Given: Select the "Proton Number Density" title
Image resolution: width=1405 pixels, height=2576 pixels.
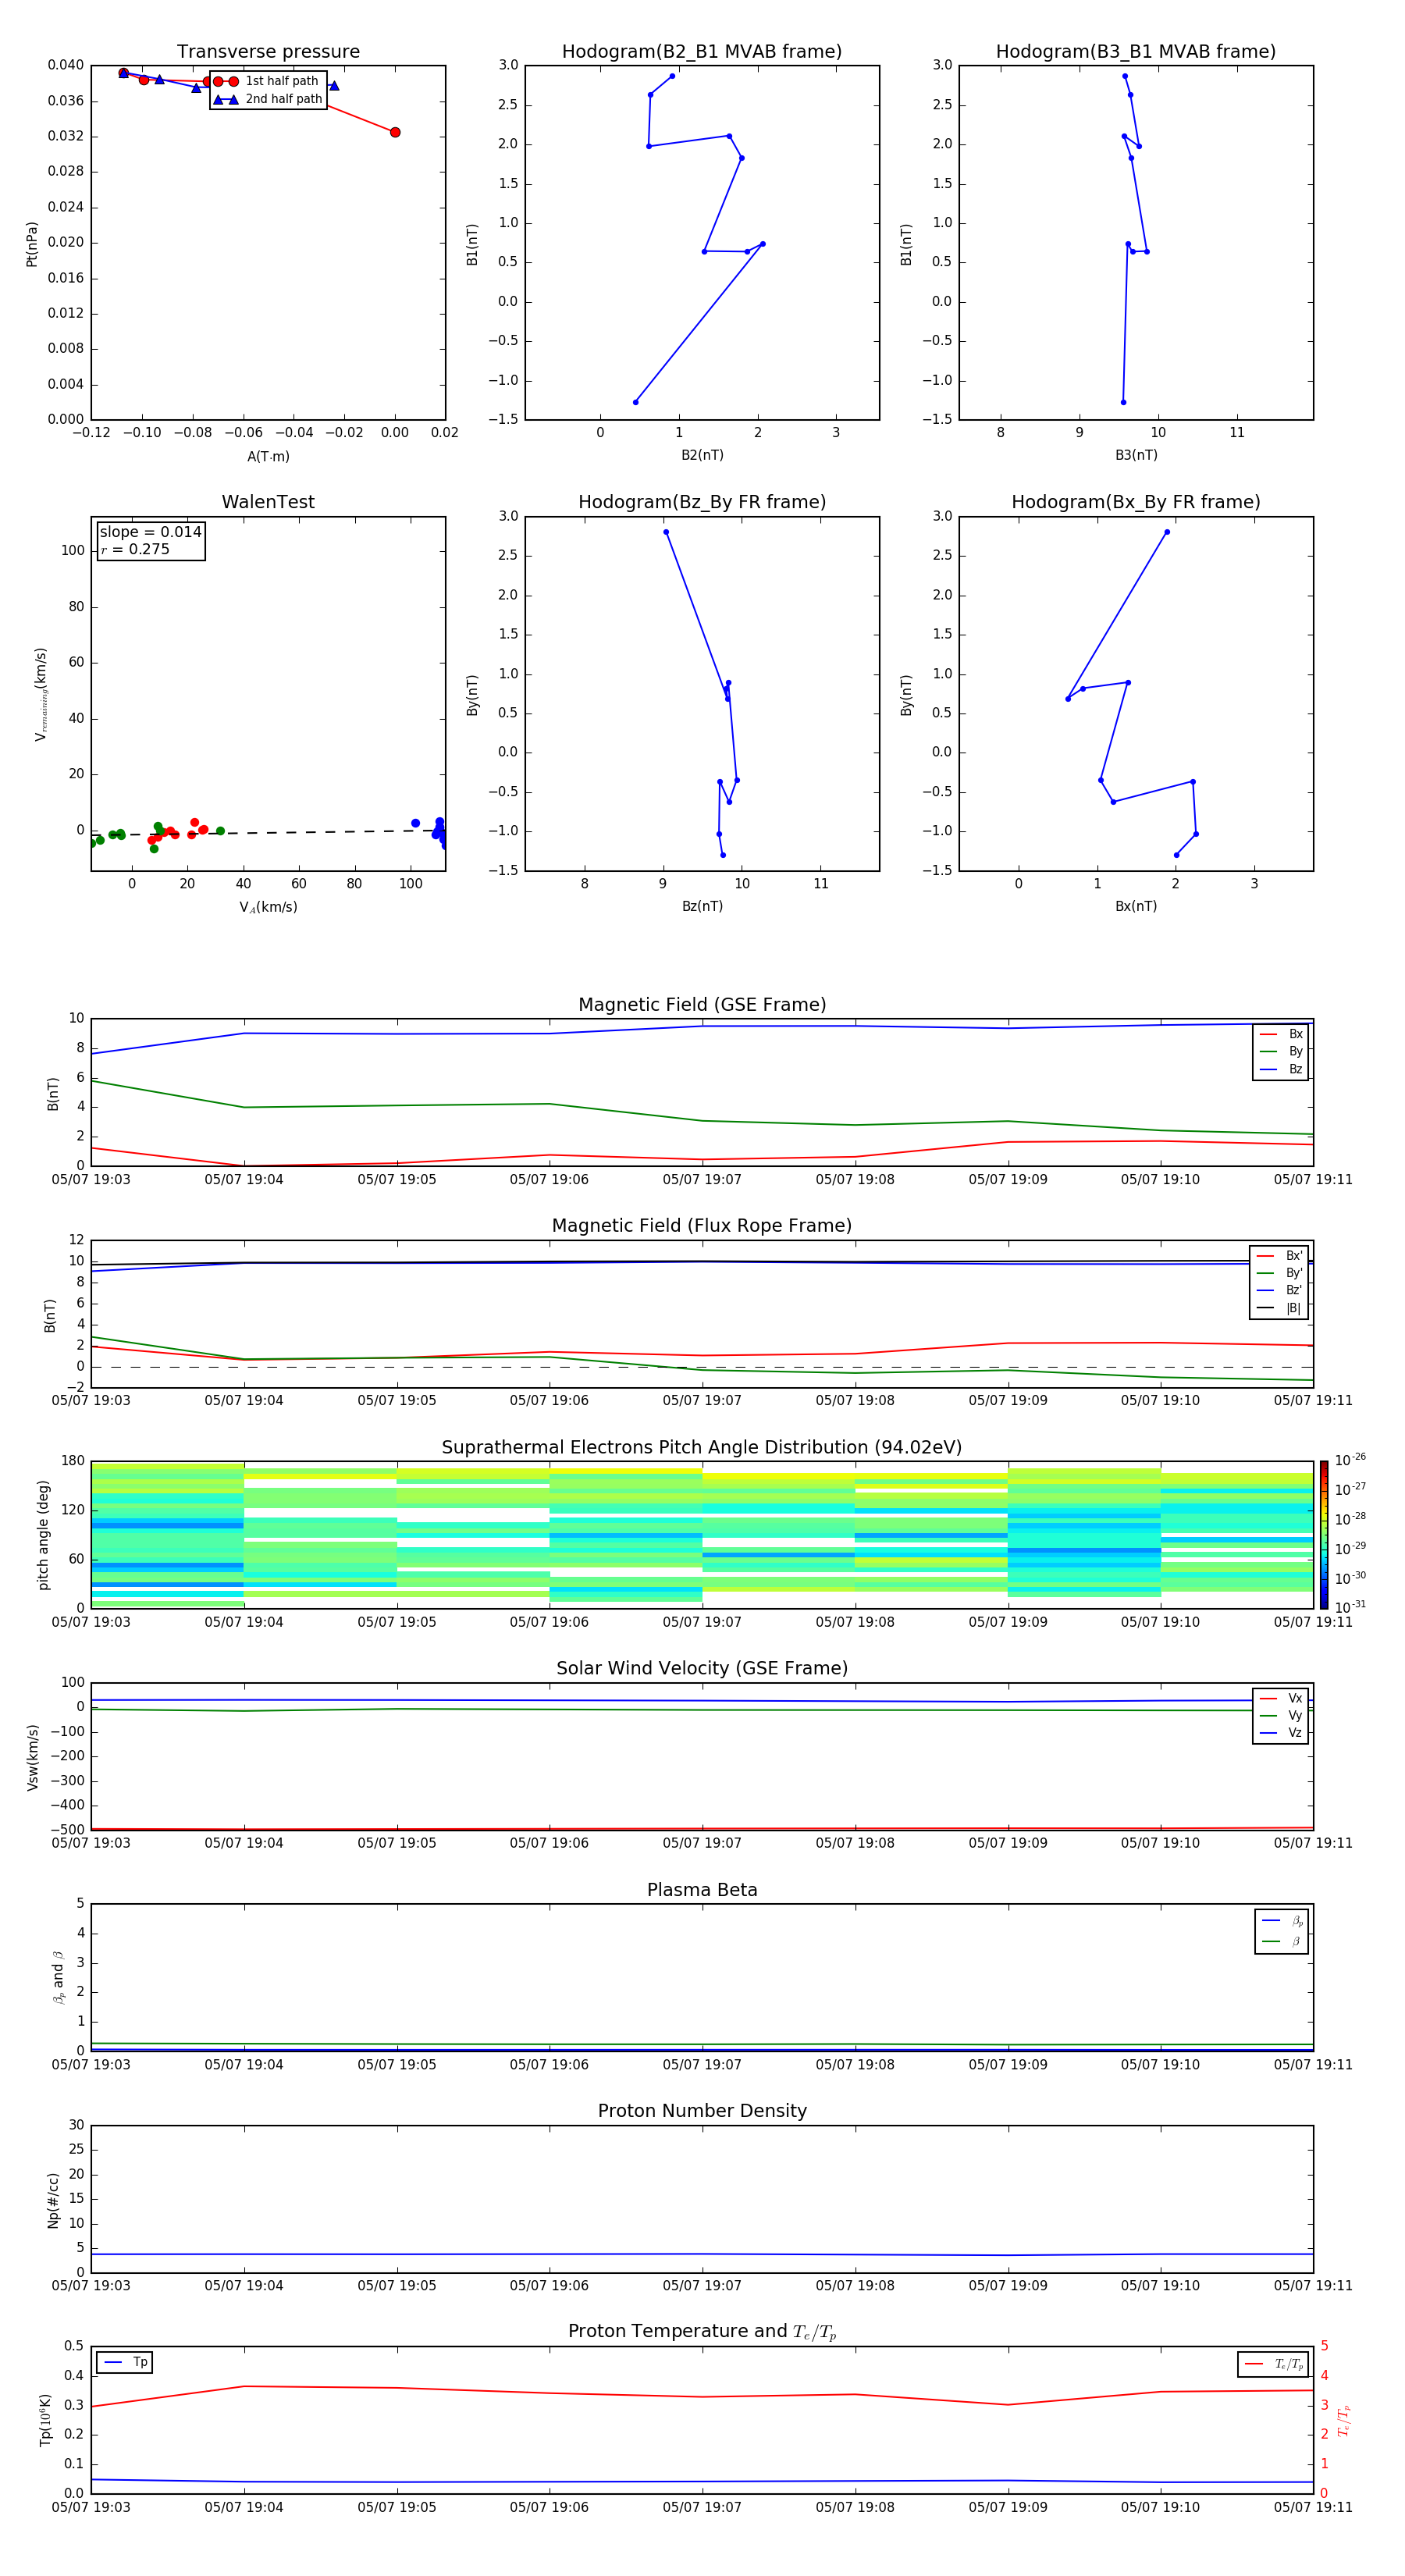Looking at the screenshot, I should pyautogui.click(x=702, y=2111).
